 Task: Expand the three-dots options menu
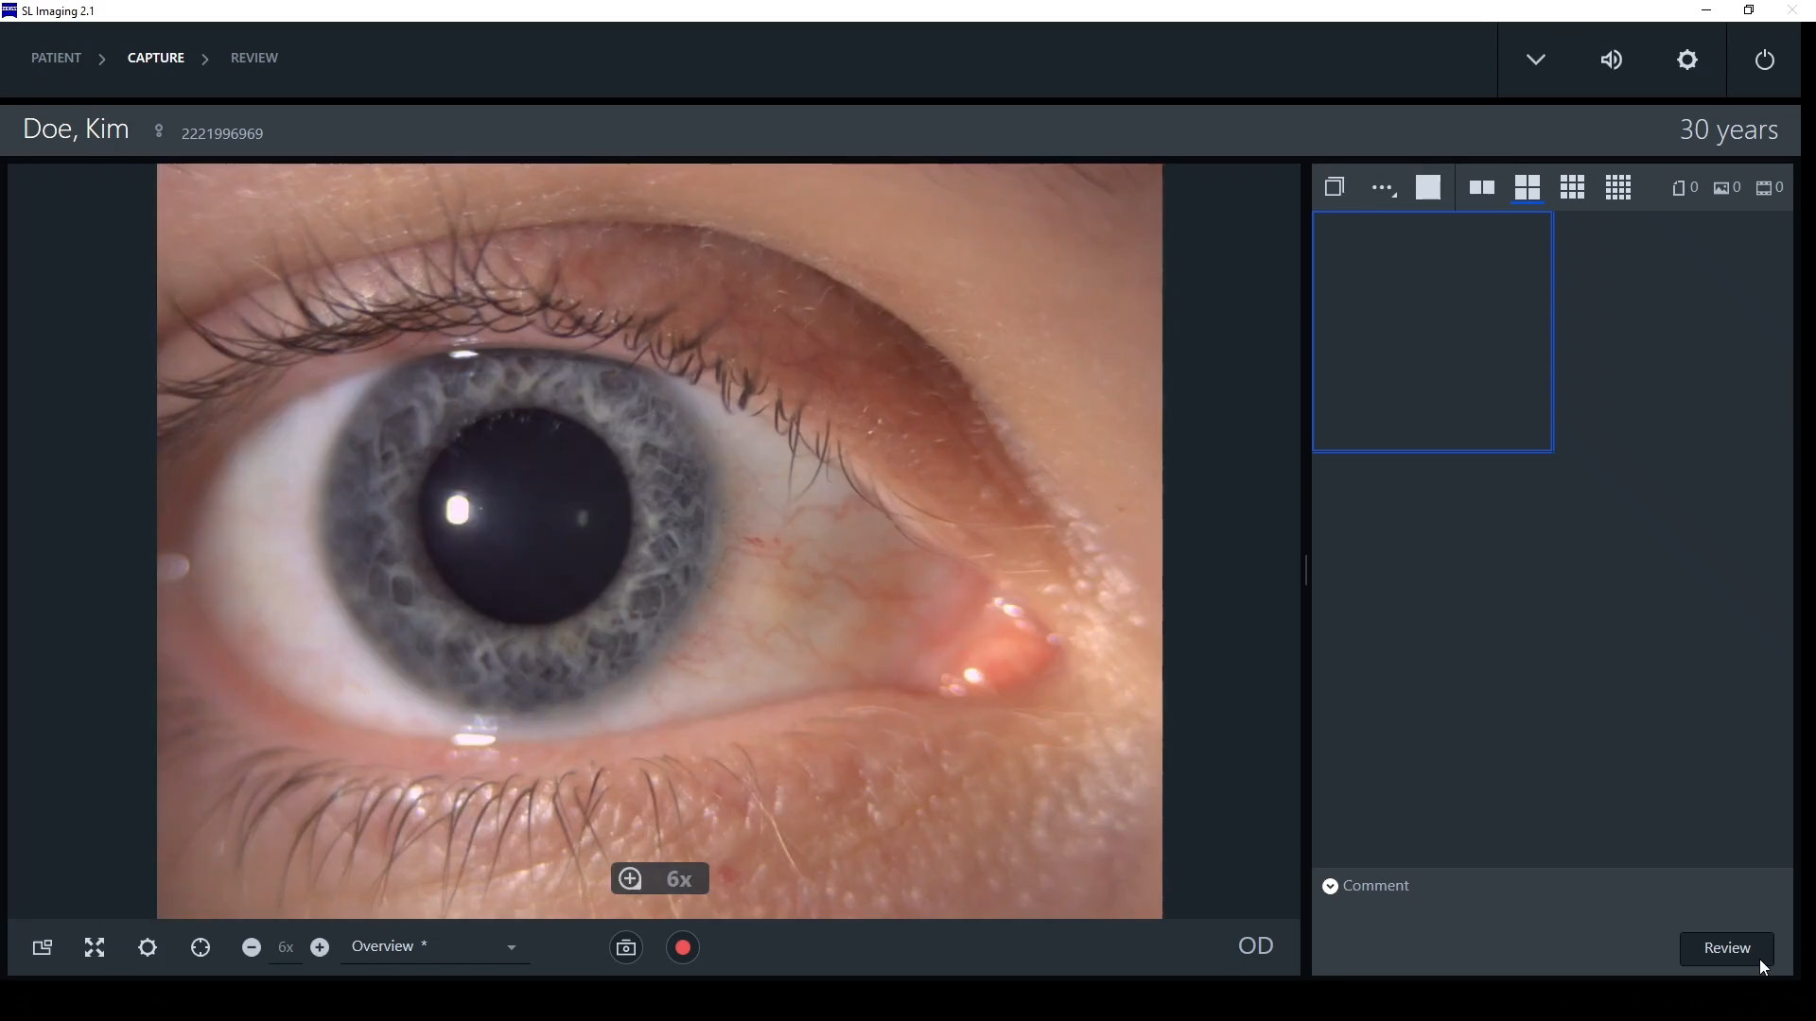pos(1383,187)
